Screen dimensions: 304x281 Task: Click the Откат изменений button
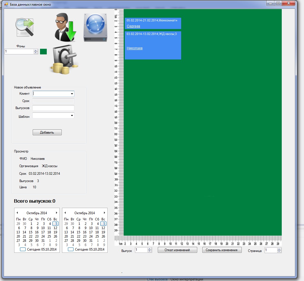coord(177,250)
